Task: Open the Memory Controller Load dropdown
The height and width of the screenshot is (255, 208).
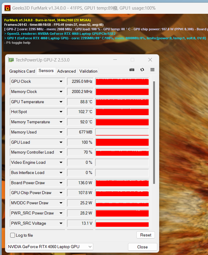Action: pos(61,152)
